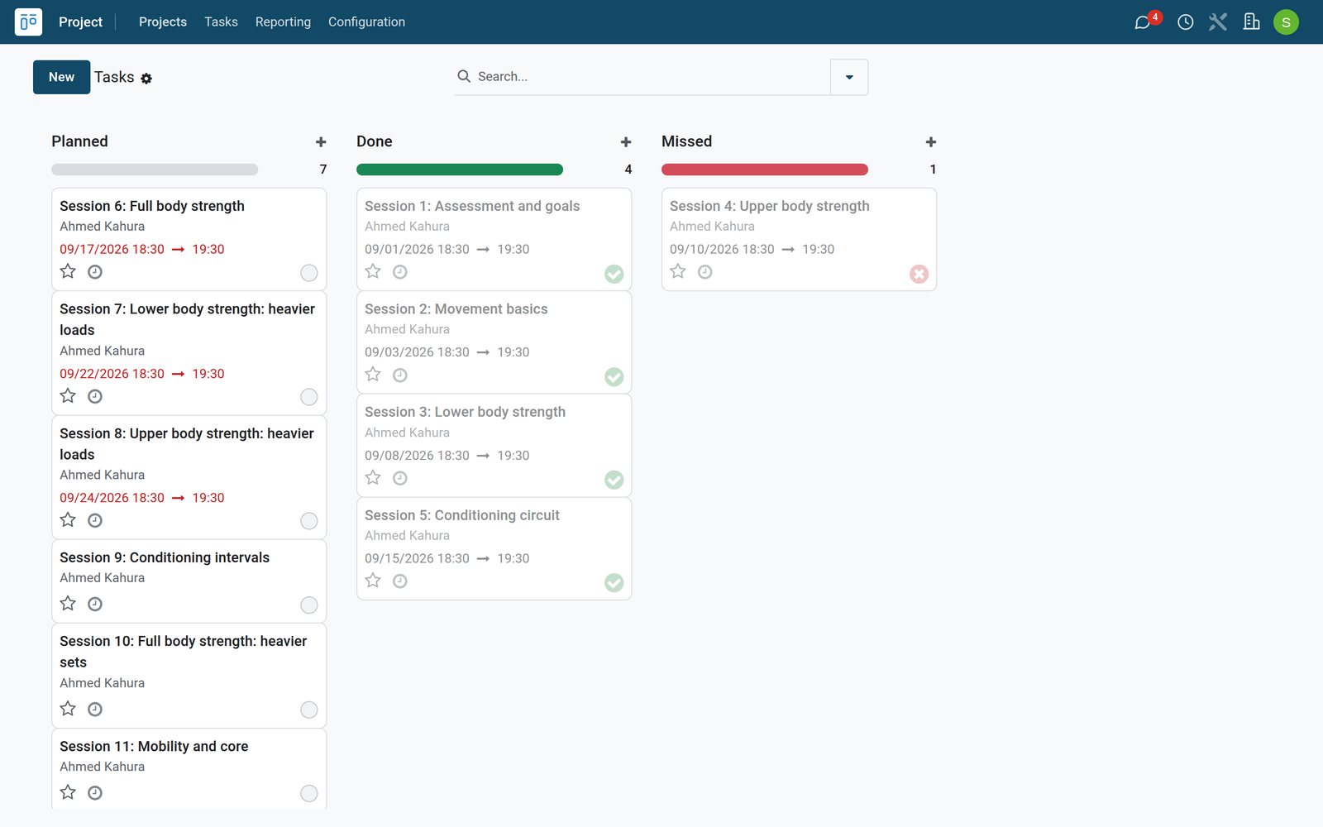Open the Configuration menu
Viewport: 1323px width, 827px height.
(x=366, y=22)
